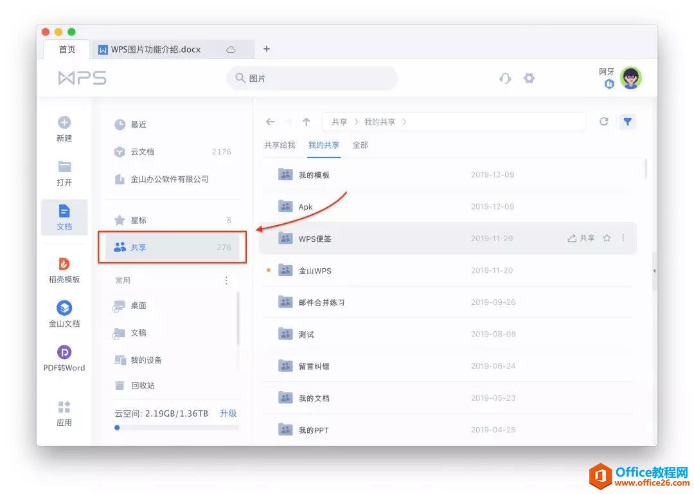Viewport: 694px width, 494px height.
Task: Open 桌面 desktop location
Action: tap(172, 306)
